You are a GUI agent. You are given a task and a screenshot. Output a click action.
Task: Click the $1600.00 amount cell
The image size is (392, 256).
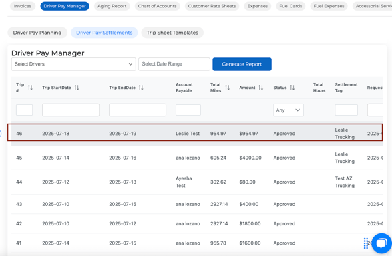(x=250, y=243)
